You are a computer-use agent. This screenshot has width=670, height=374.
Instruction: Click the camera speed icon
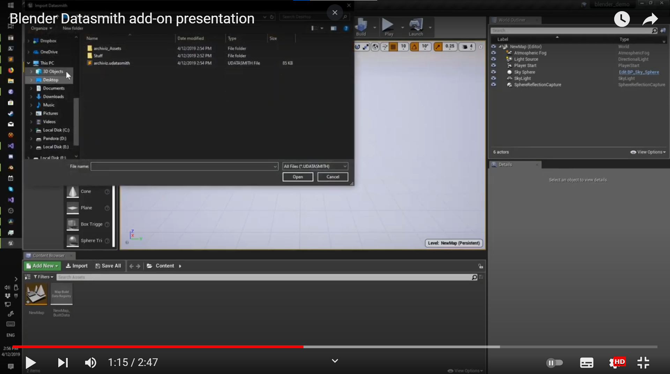tap(466, 46)
